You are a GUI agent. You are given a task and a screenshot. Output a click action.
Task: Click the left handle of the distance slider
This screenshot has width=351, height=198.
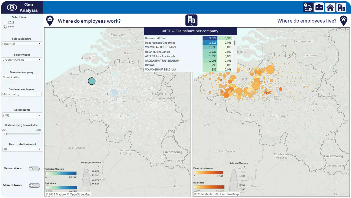coord(6,134)
